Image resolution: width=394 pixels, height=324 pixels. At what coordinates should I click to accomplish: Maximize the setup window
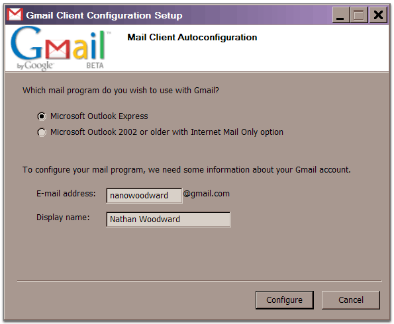[x=359, y=15]
